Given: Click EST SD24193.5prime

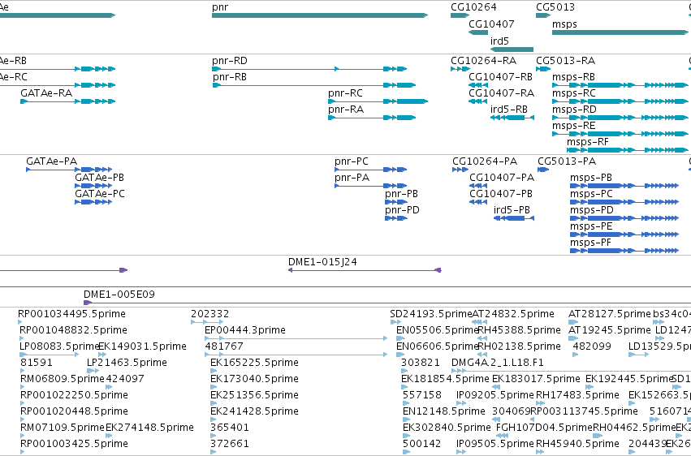Looking at the screenshot, I should (395, 322).
